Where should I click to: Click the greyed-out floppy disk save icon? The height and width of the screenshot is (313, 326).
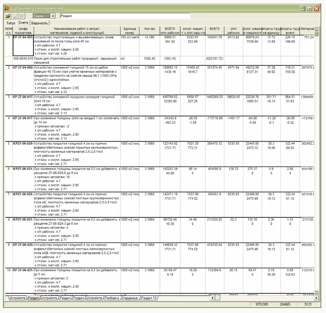point(15,16)
